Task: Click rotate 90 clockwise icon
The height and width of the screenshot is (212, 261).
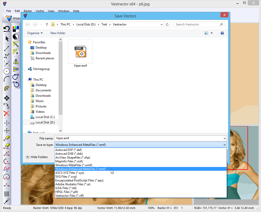Action: 16,76
